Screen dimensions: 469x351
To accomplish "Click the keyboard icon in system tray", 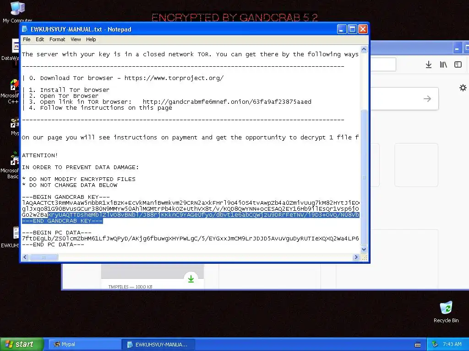I will tap(418, 345).
